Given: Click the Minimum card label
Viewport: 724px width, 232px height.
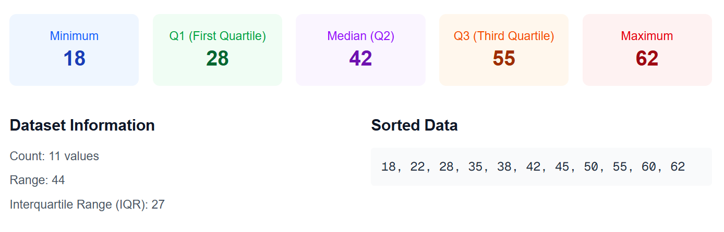Looking at the screenshot, I should pos(74,36).
